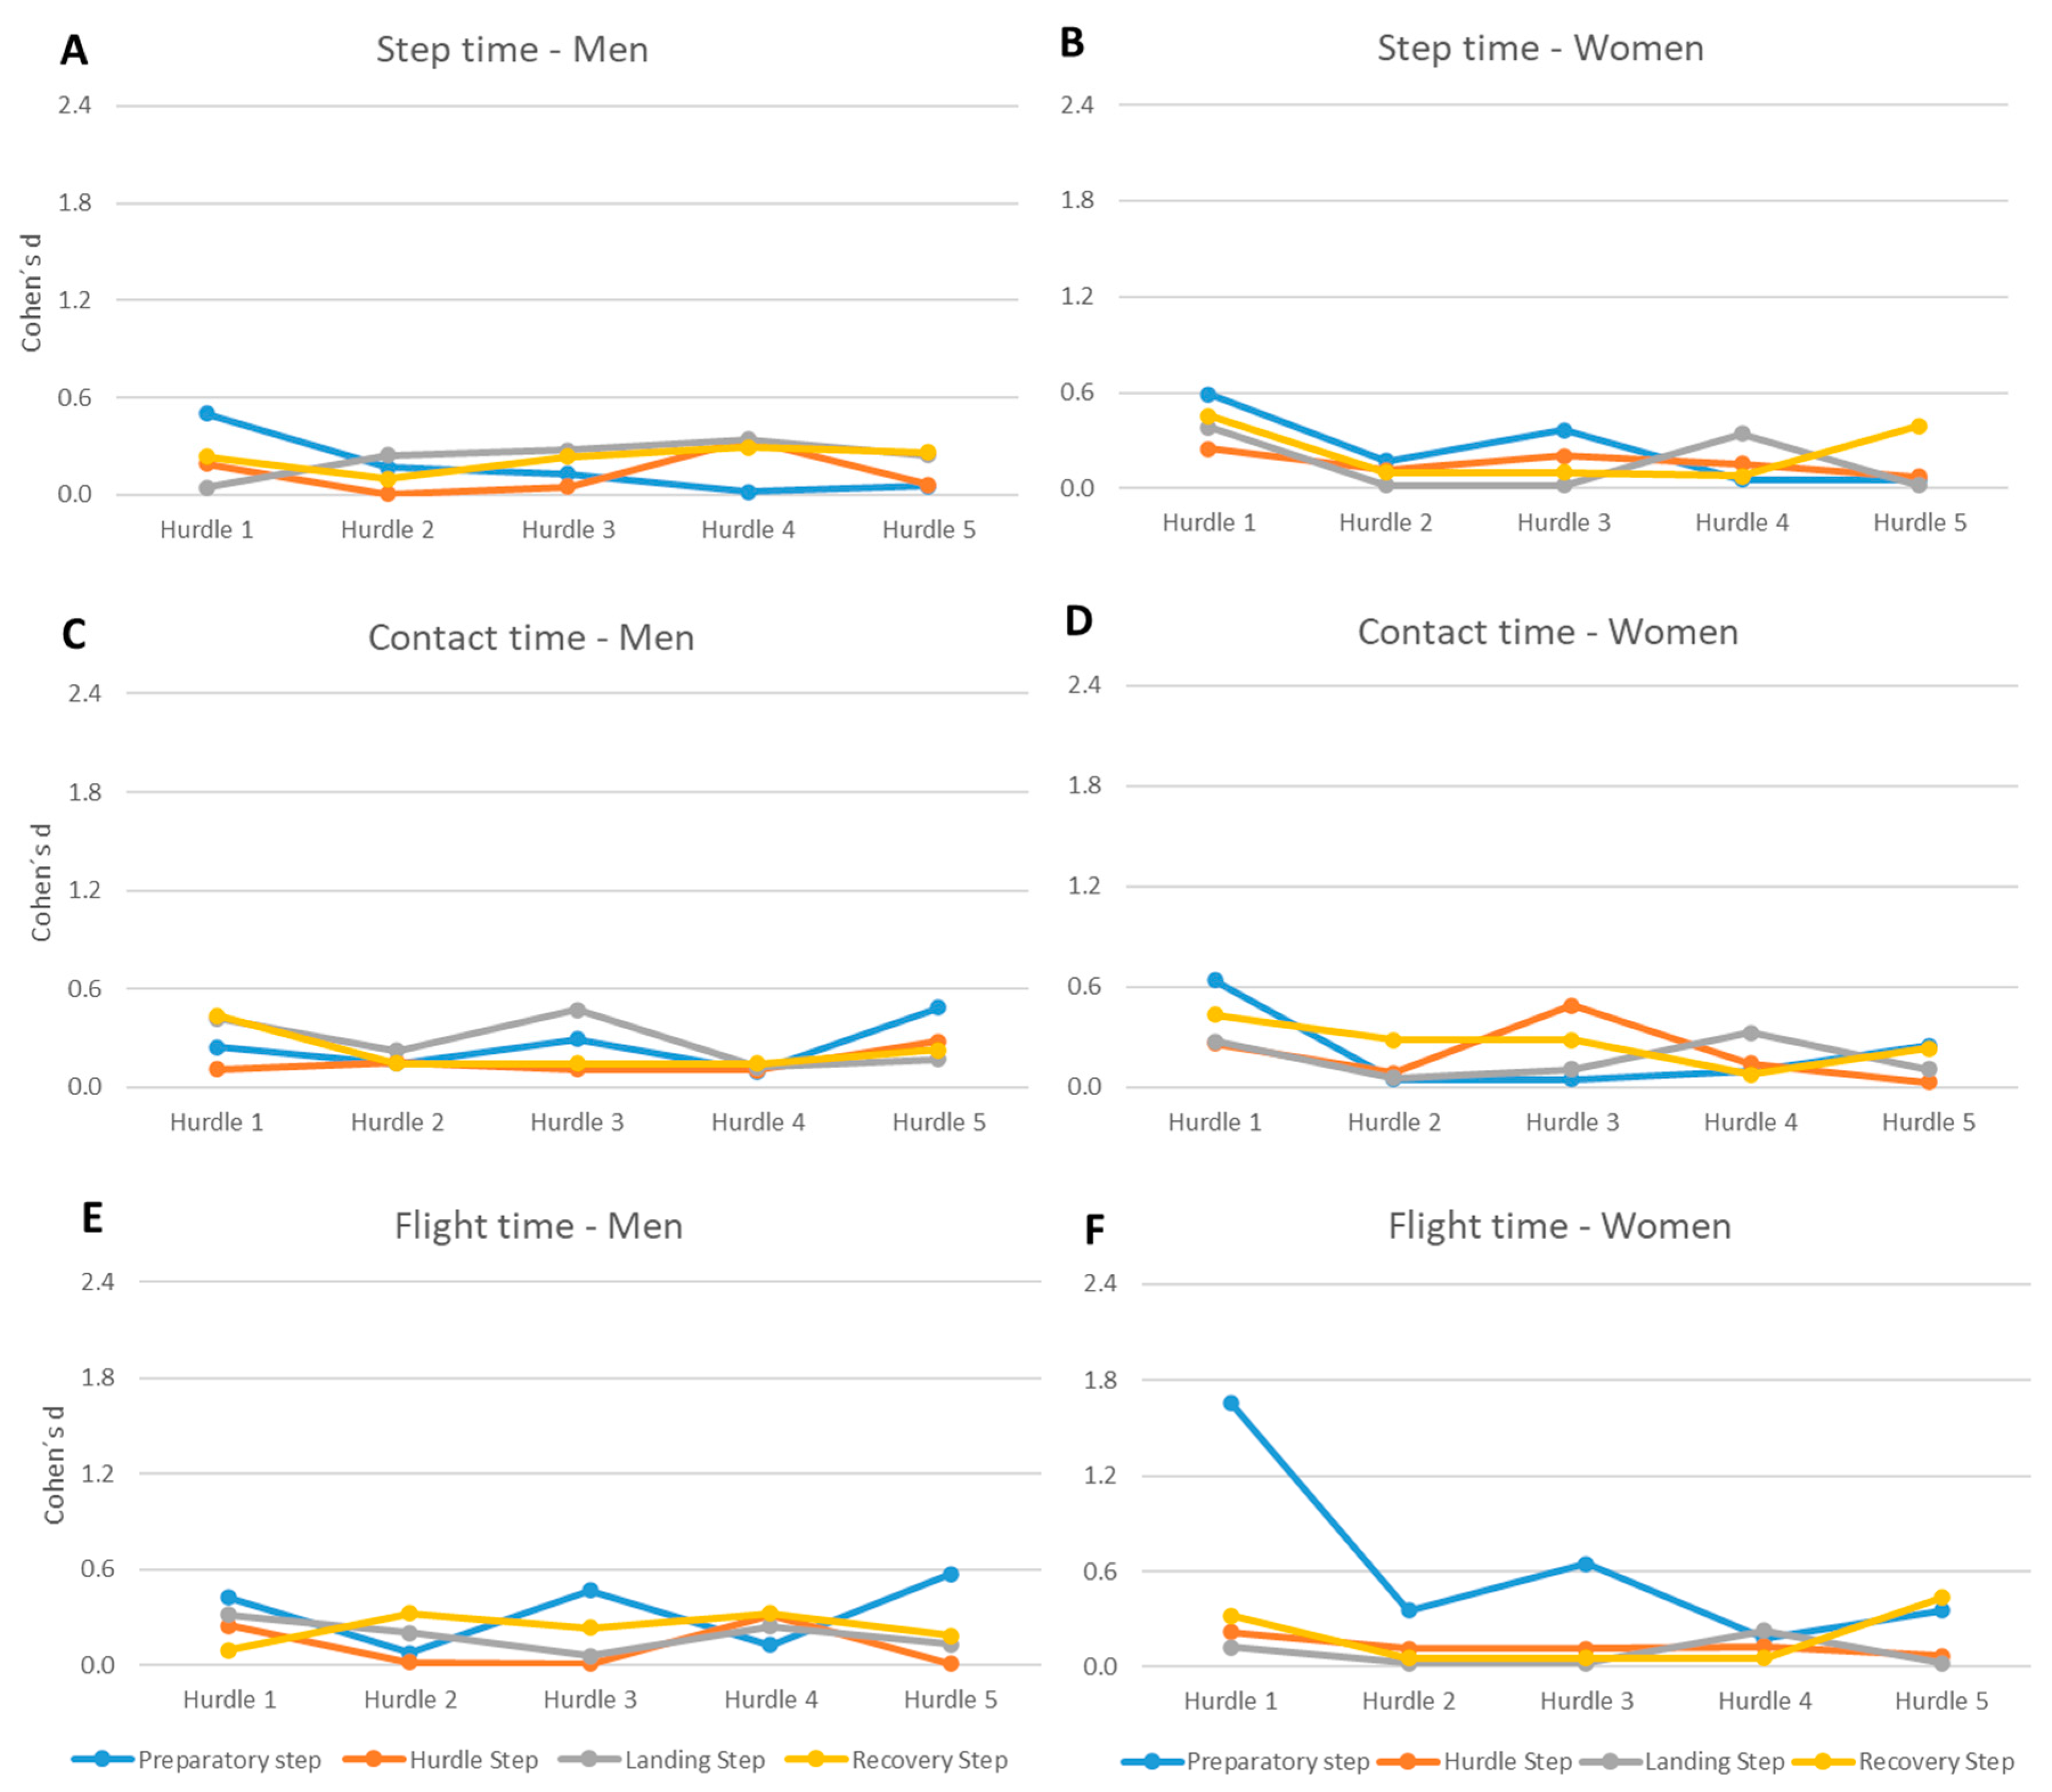Click the panel letter F

[1094, 1229]
